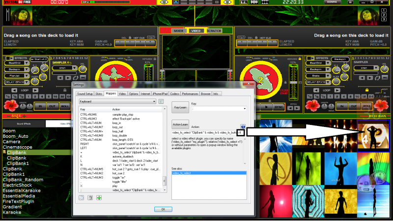The height and width of the screenshot is (221, 393).
Task: Click the copy mapping icon beside green plus
Action: (x=90, y=198)
